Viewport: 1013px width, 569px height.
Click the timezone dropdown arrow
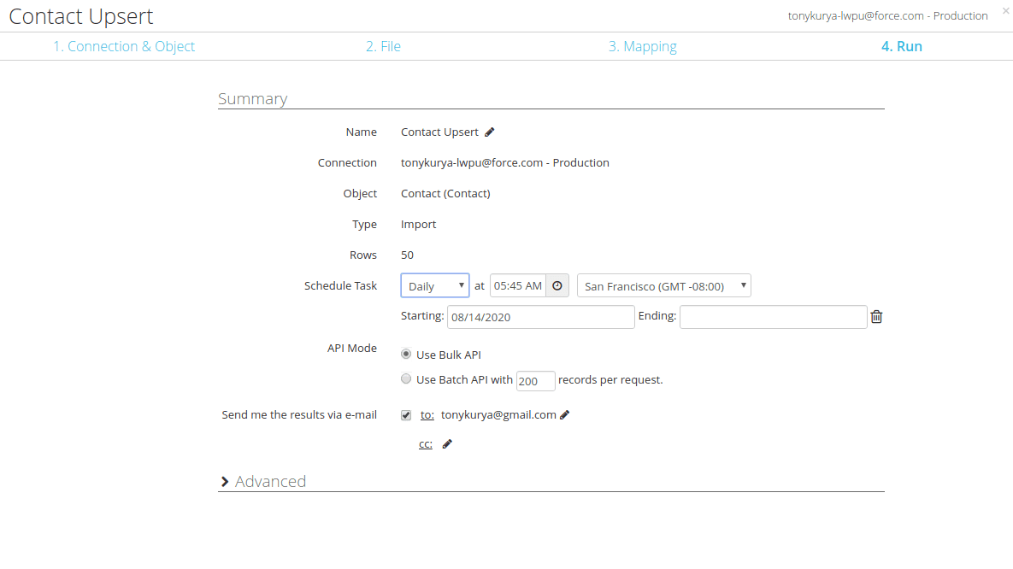[x=743, y=285]
